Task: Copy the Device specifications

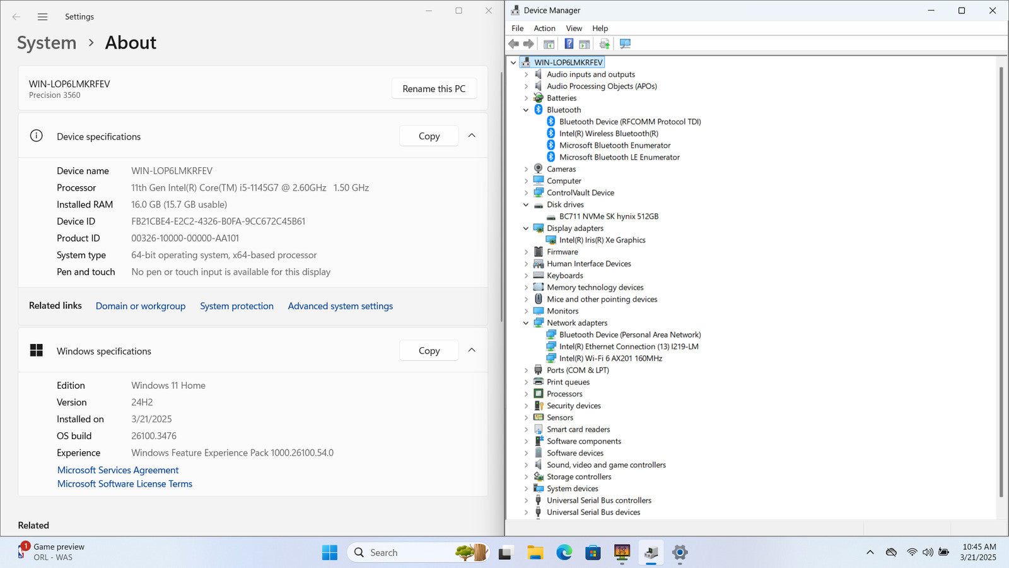Action: 429,136
